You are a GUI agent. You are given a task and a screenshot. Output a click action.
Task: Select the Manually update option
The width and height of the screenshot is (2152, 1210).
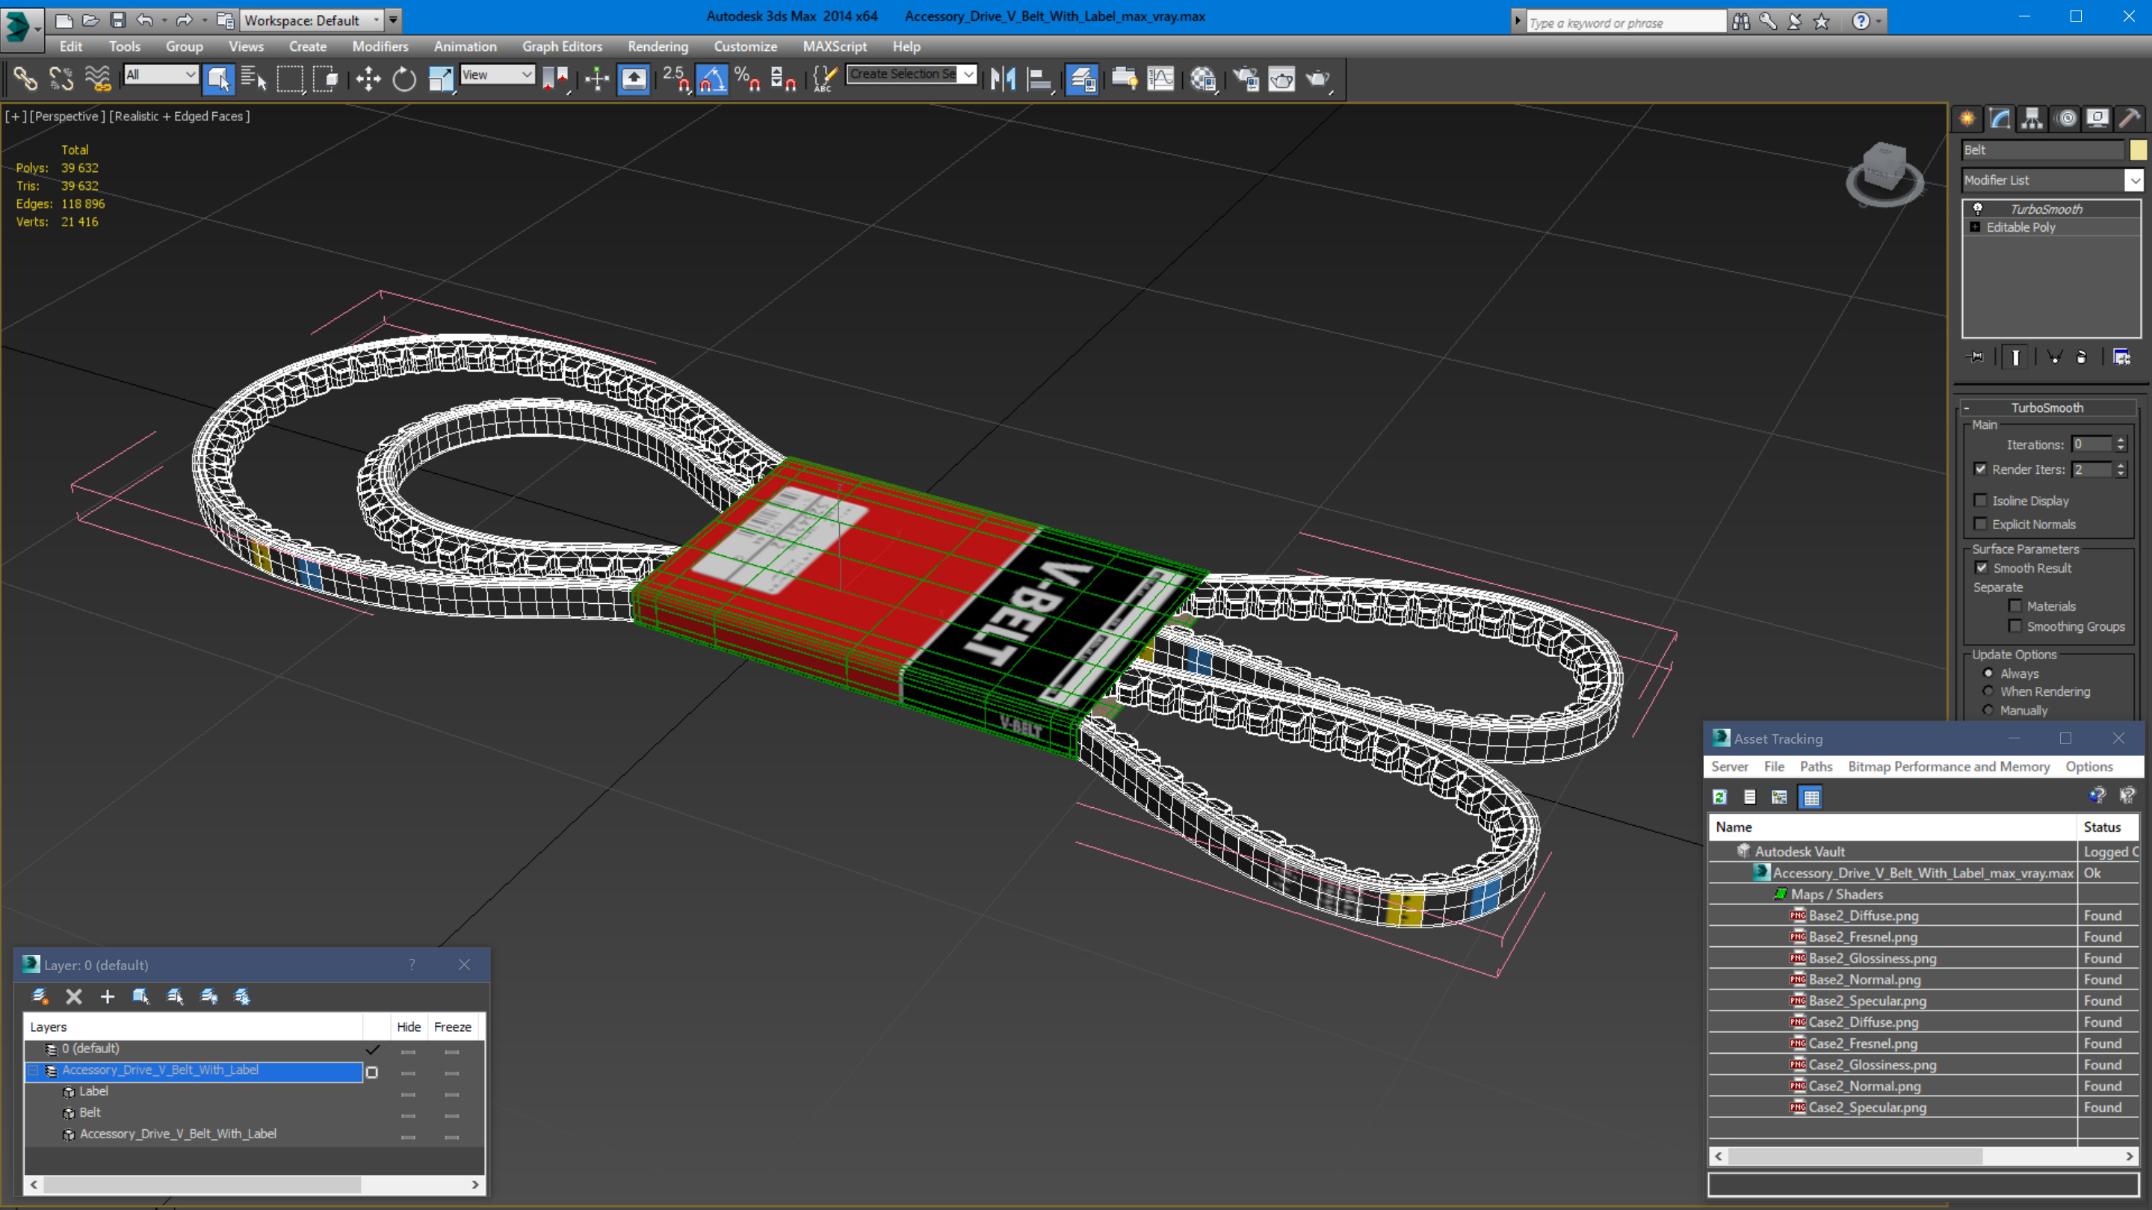click(x=1989, y=710)
